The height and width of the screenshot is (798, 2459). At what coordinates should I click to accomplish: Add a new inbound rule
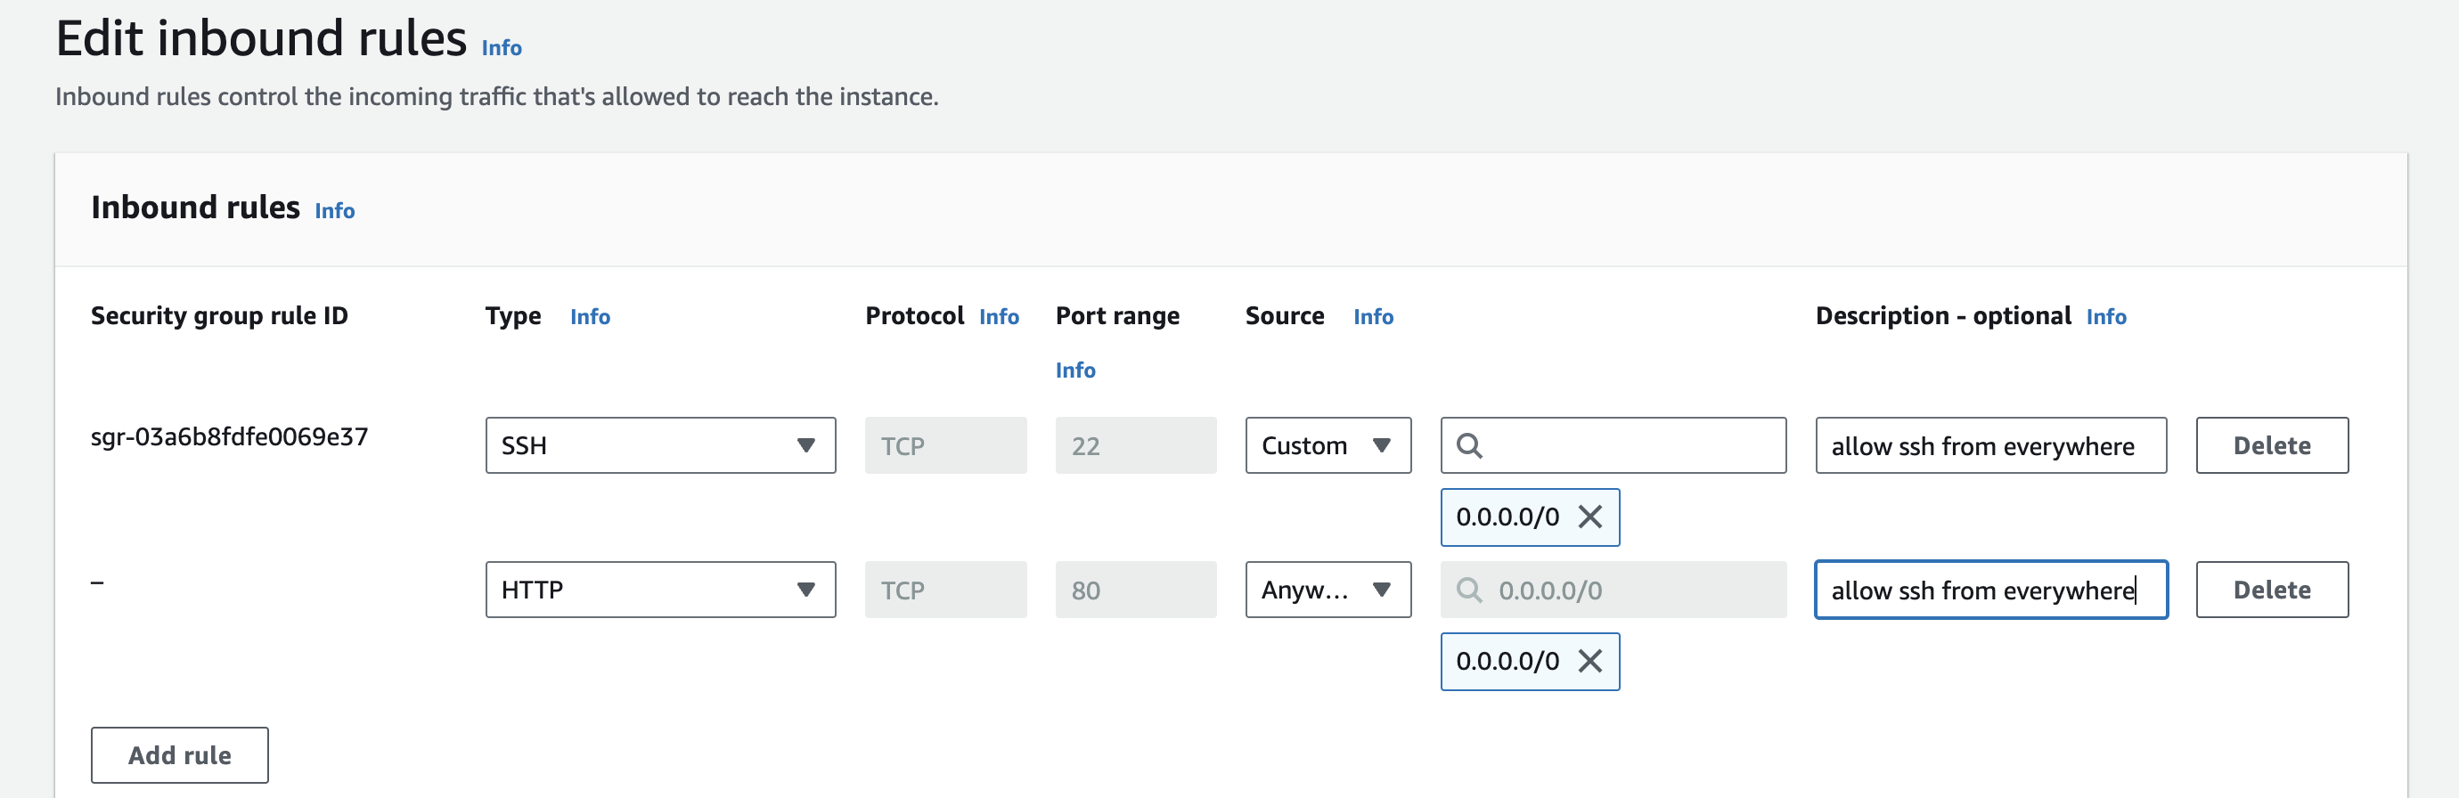[179, 755]
